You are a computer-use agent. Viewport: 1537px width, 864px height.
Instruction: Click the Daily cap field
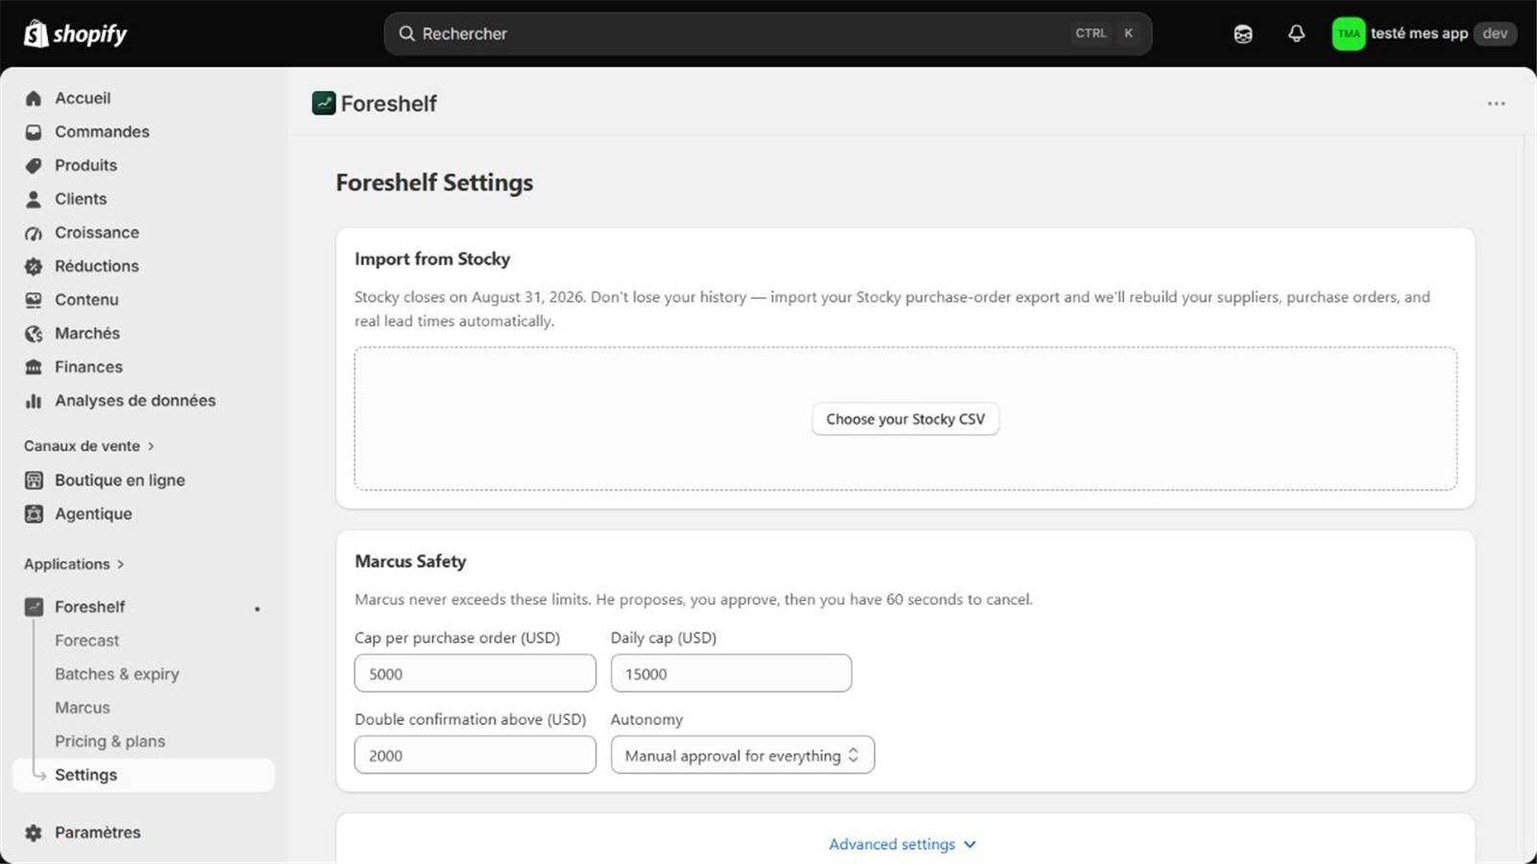pyautogui.click(x=731, y=673)
